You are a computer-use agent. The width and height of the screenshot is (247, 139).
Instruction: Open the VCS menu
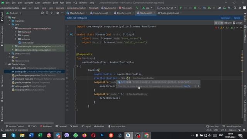pos(75,3)
